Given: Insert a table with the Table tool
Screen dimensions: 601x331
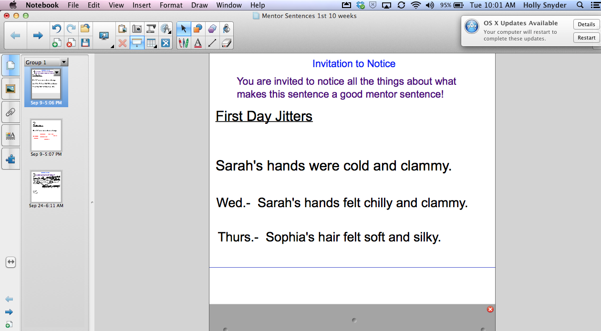Looking at the screenshot, I should [x=151, y=43].
